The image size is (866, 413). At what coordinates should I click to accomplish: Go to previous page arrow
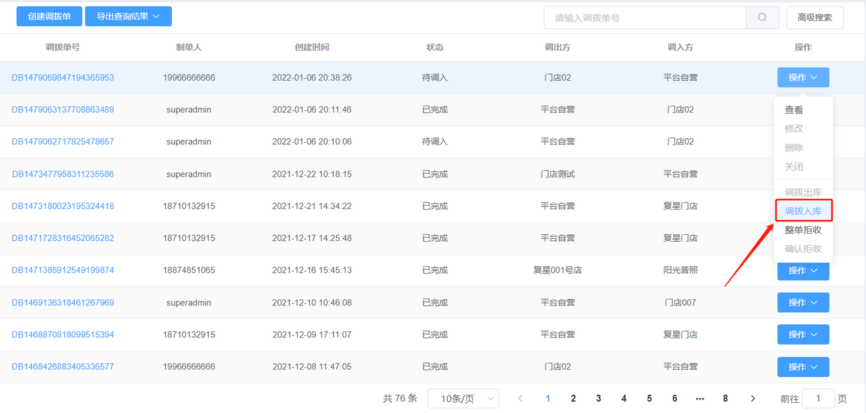tap(520, 399)
